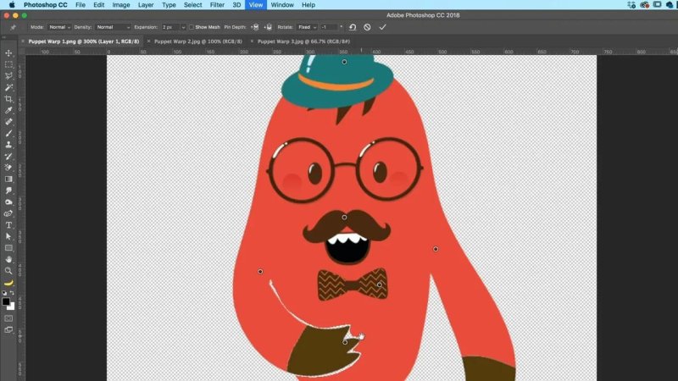This screenshot has height=381, width=678.
Task: Click the background color swatch
Action: 12,306
